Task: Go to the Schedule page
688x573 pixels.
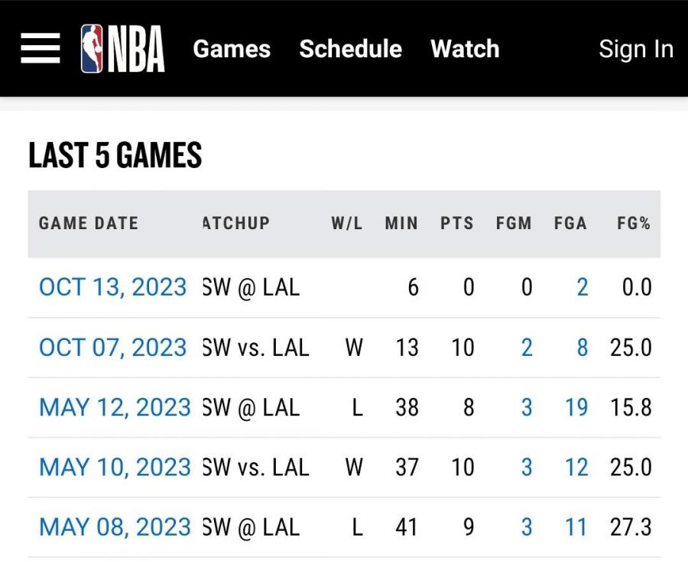Action: [350, 49]
